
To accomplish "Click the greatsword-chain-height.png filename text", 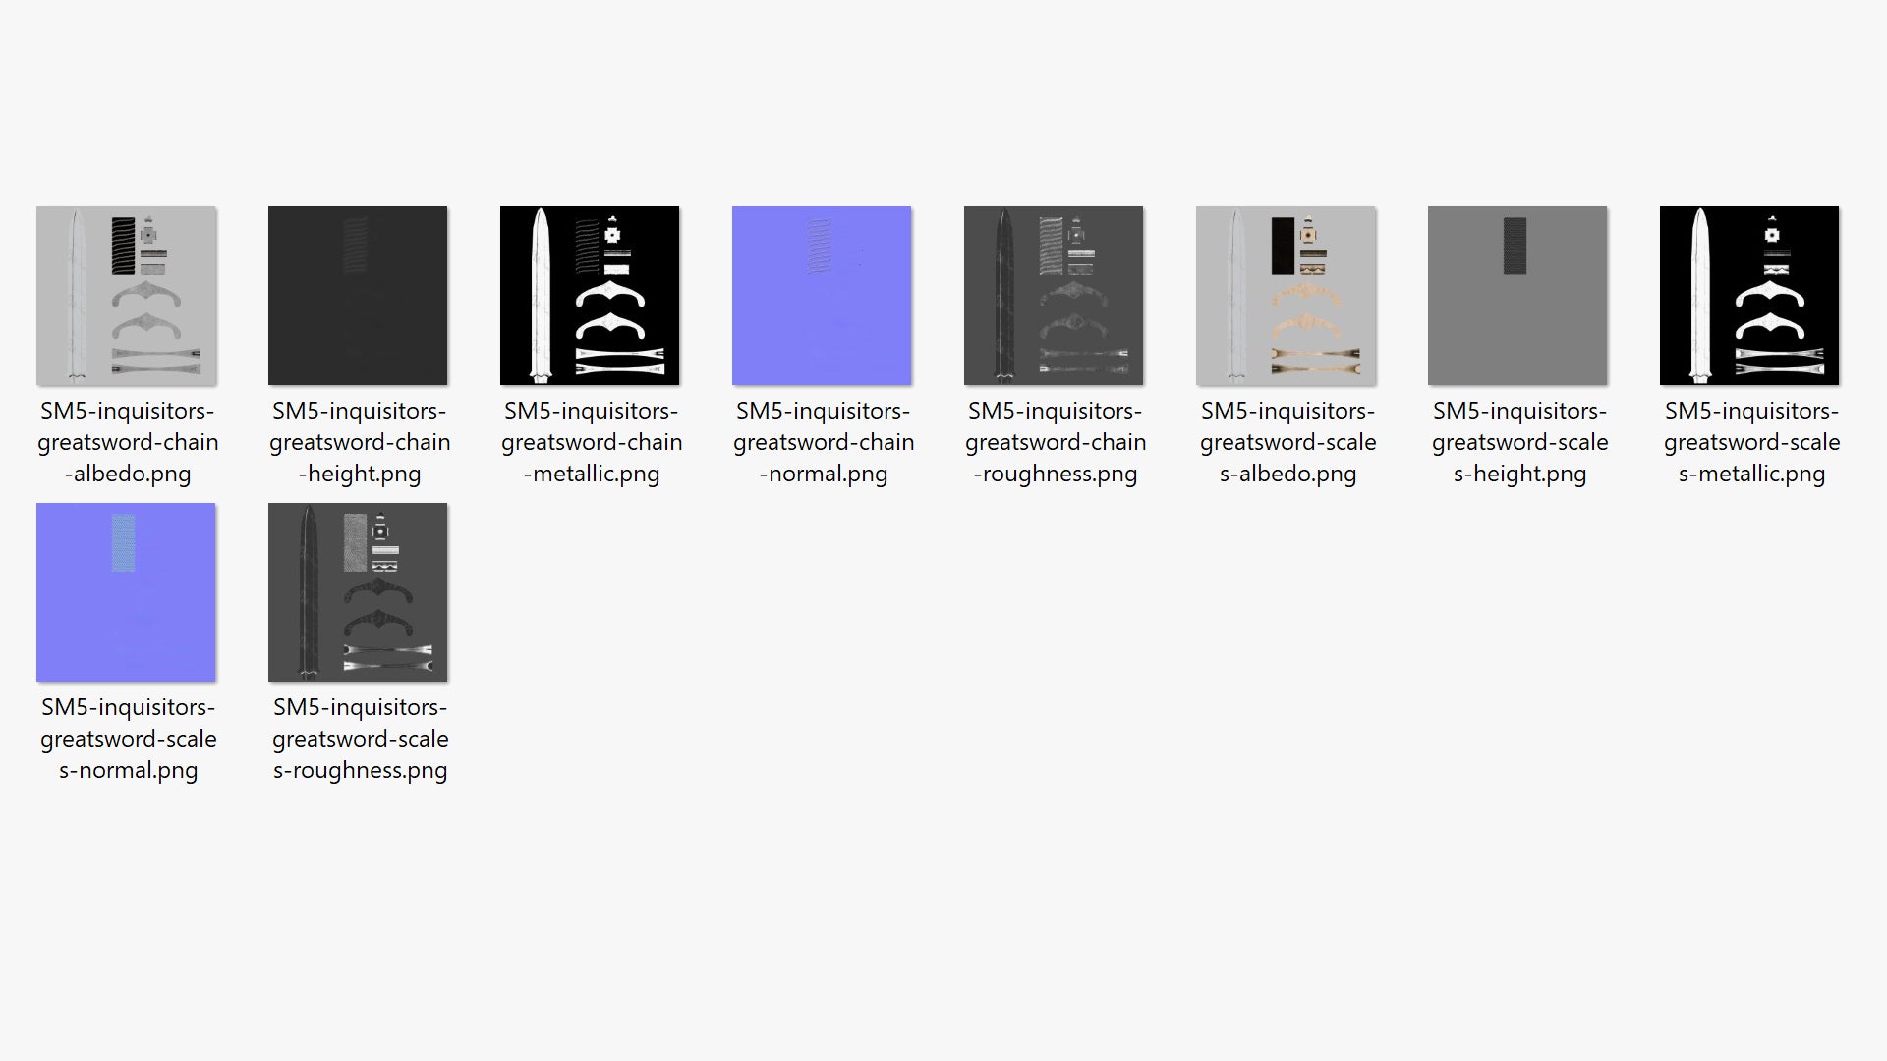I will (360, 442).
